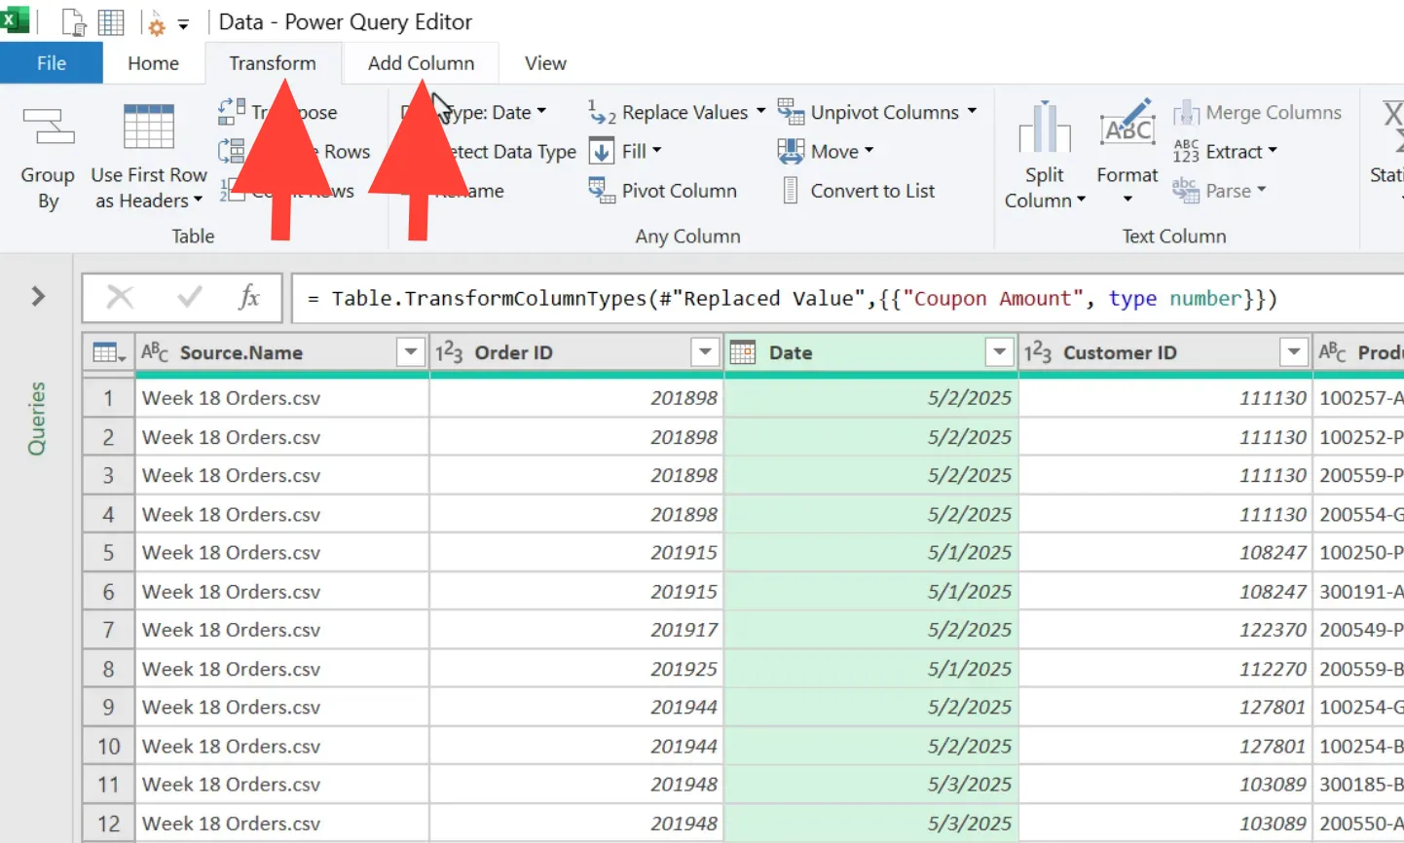Image resolution: width=1404 pixels, height=843 pixels.
Task: Click the Split Column icon
Action: click(1044, 128)
